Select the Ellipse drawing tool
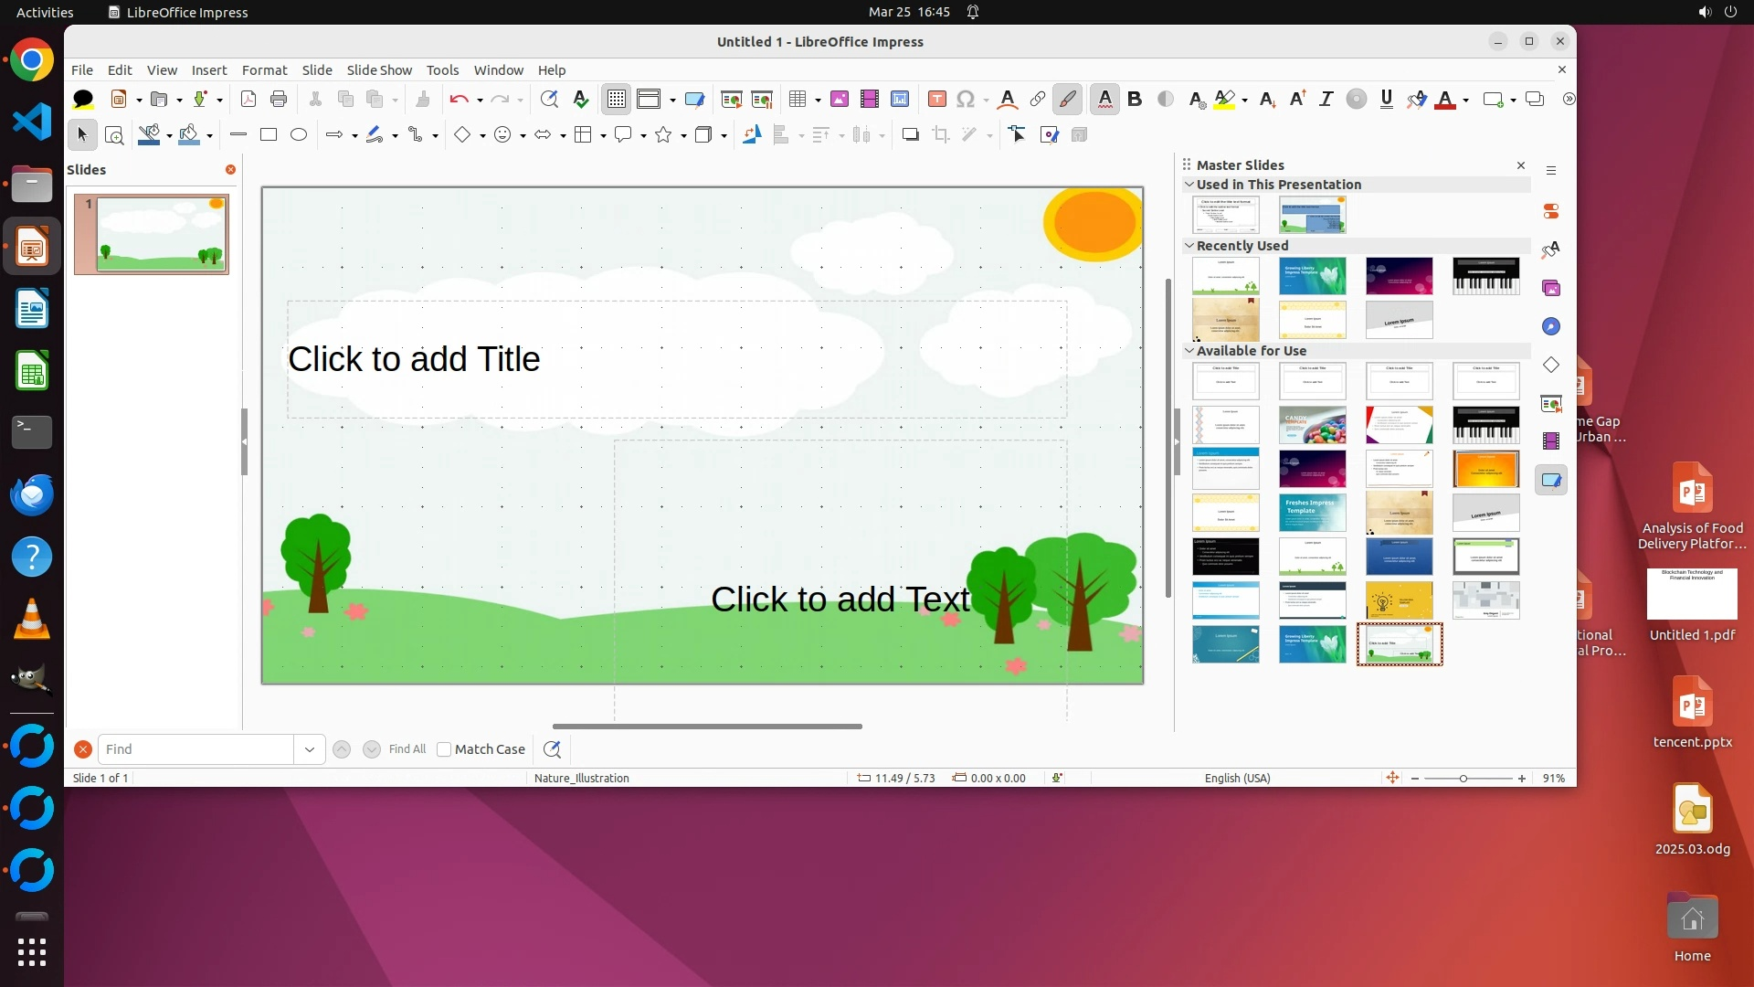This screenshot has height=987, width=1754. click(299, 135)
